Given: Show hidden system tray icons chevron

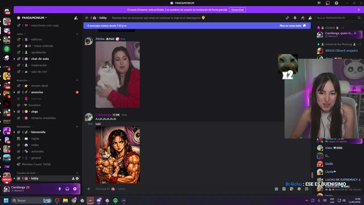Looking at the screenshot, I should [307, 200].
